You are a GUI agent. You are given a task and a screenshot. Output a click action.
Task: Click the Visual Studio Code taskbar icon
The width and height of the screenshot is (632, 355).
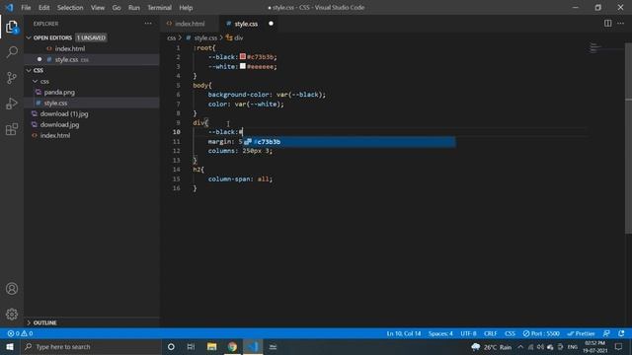click(x=253, y=346)
